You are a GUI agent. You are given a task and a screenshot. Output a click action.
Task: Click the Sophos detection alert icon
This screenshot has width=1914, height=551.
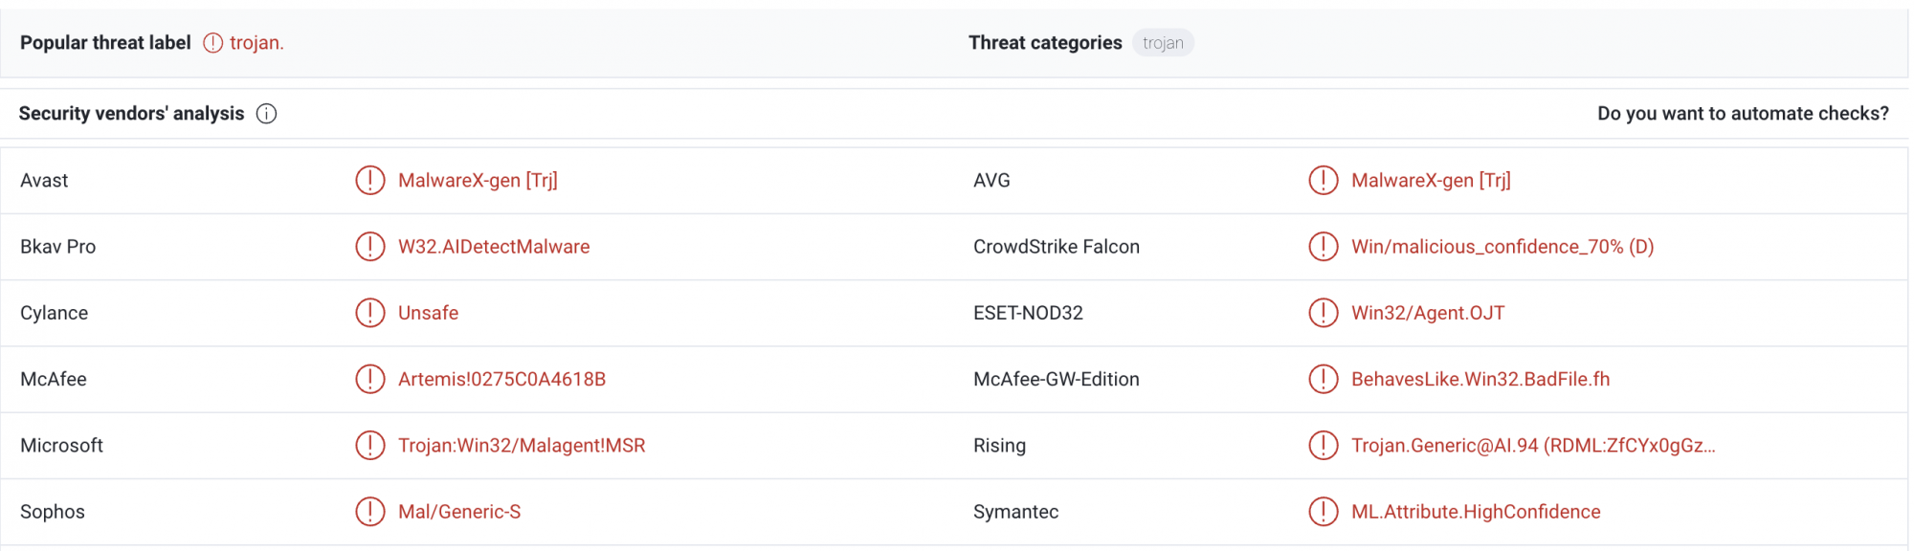pyautogui.click(x=370, y=512)
